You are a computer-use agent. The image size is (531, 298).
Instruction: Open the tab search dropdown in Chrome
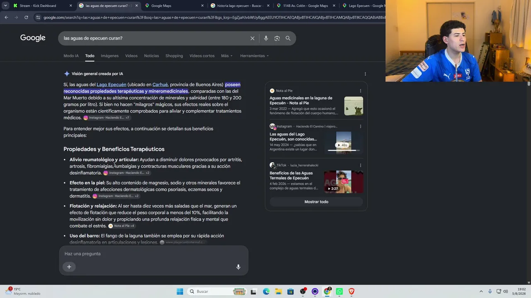pyautogui.click(x=5, y=6)
